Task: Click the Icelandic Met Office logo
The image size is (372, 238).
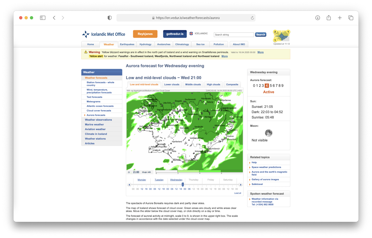Action: click(104, 34)
